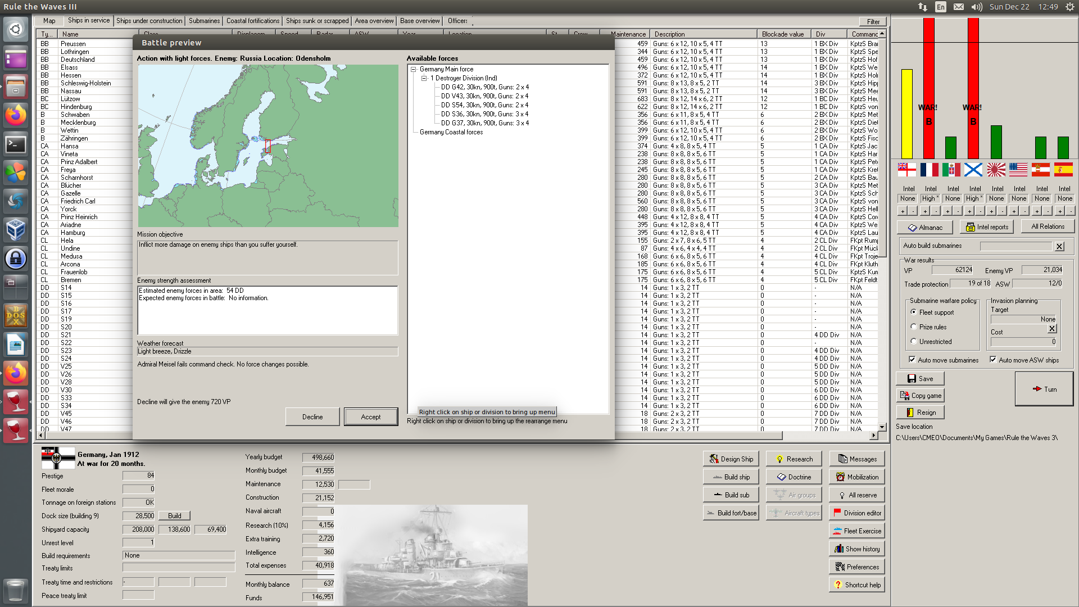
Task: Clear the invasion planning target
Action: pos(1053,328)
